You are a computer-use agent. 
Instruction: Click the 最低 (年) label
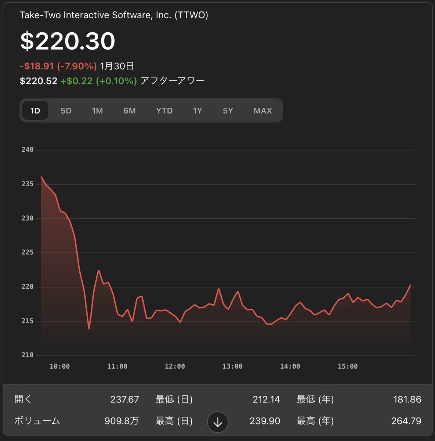(315, 399)
